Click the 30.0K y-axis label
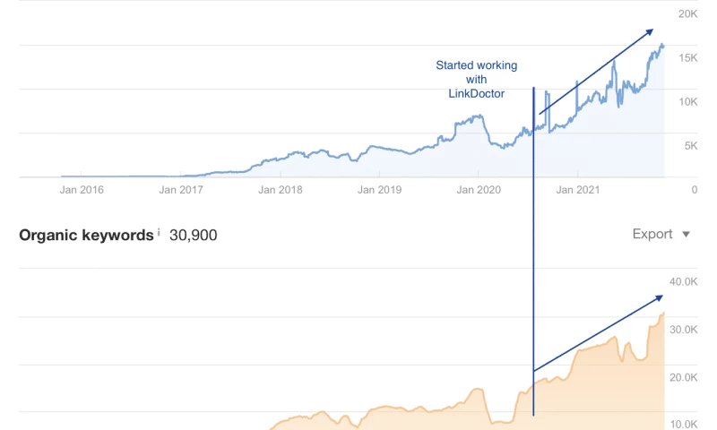717x430 pixels. click(685, 330)
